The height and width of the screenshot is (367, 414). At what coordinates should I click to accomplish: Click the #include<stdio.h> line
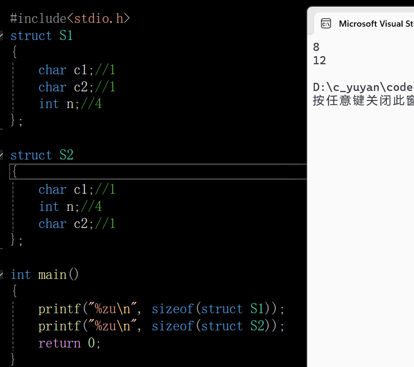click(x=70, y=19)
